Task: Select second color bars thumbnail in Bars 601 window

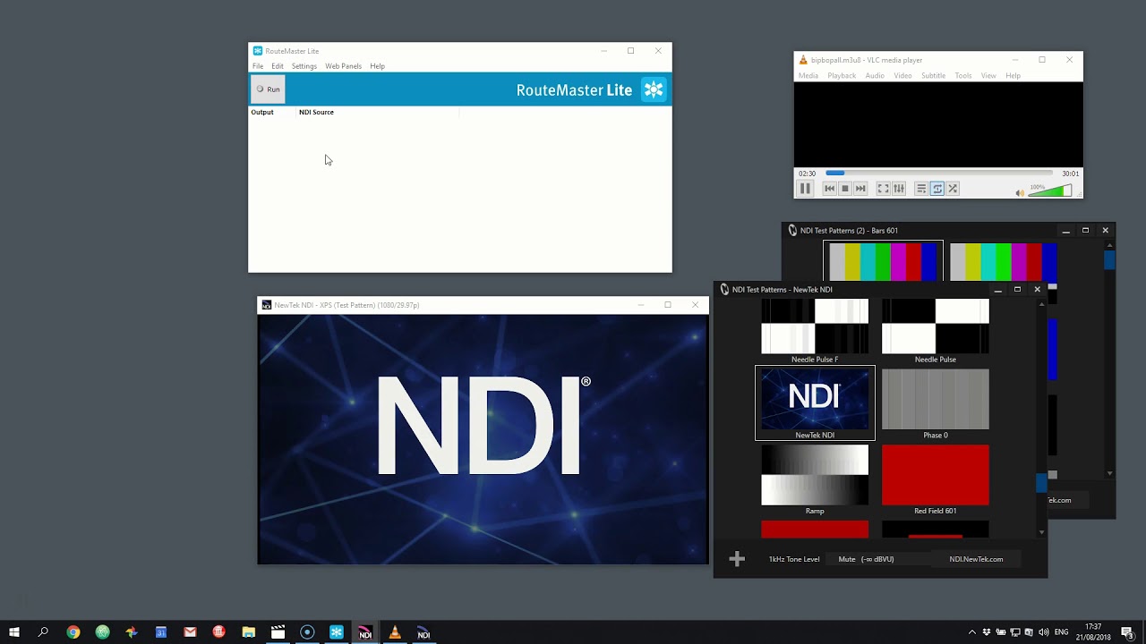Action: (x=1003, y=263)
